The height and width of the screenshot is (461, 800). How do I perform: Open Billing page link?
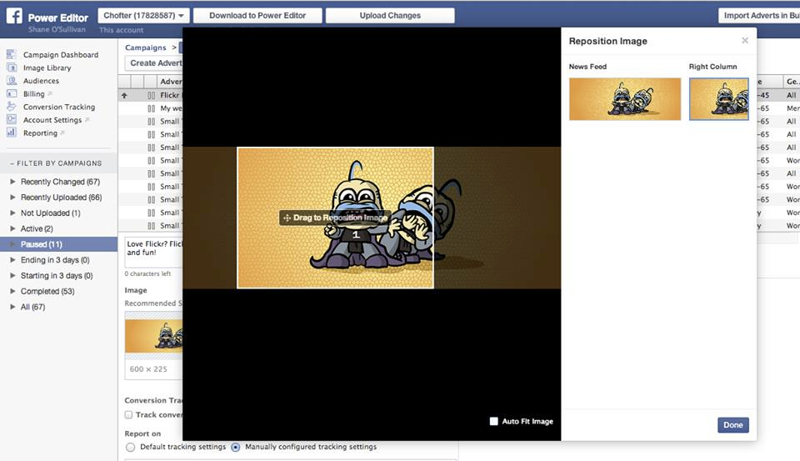(33, 94)
